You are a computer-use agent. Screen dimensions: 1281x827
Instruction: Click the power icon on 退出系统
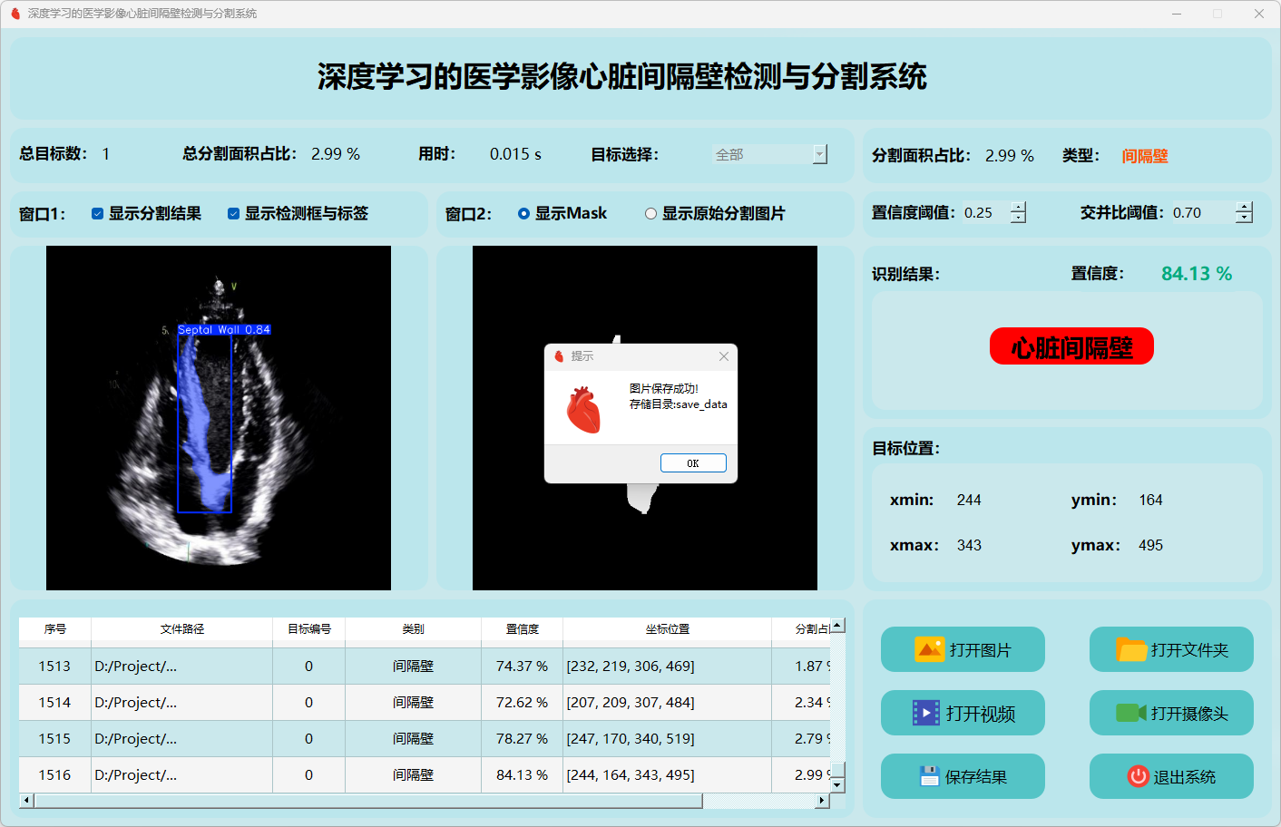(x=1138, y=776)
